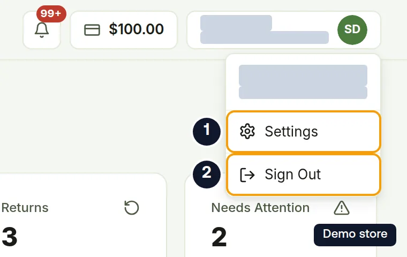
Task: Click the credit card balance icon
Action: (x=92, y=30)
